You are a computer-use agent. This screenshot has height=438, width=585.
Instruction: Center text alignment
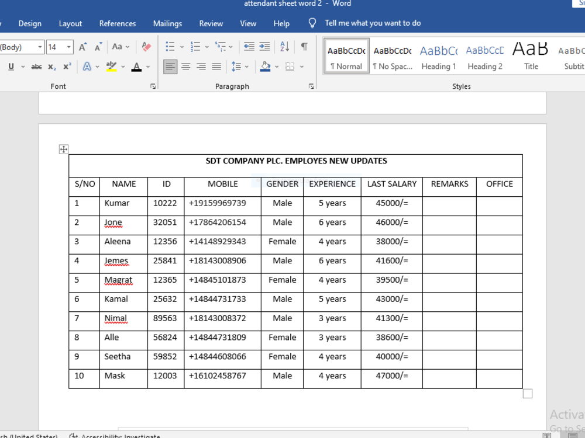[185, 67]
